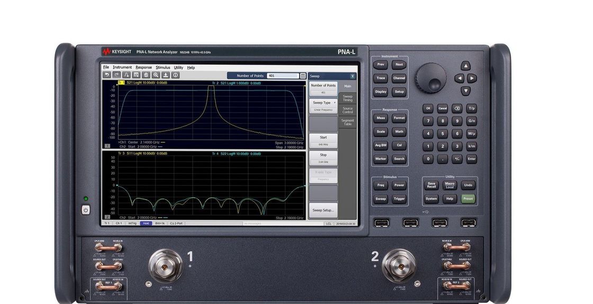Click the Redo arrow toolbar icon
Viewport: 593px width, 304px height.
click(x=117, y=75)
